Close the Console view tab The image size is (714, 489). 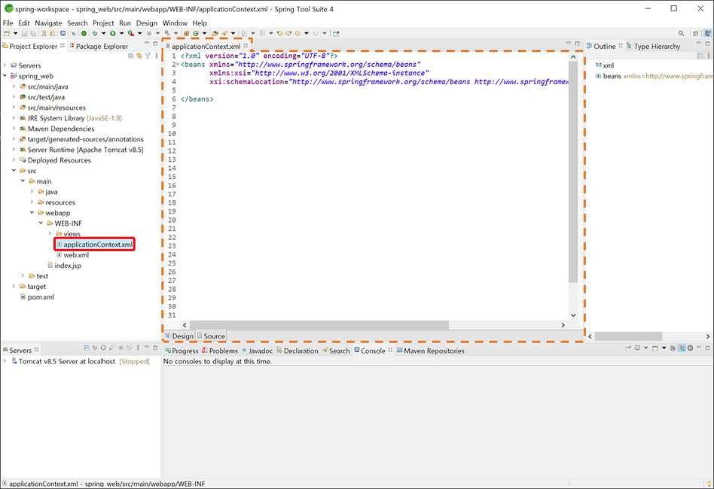pyautogui.click(x=390, y=350)
